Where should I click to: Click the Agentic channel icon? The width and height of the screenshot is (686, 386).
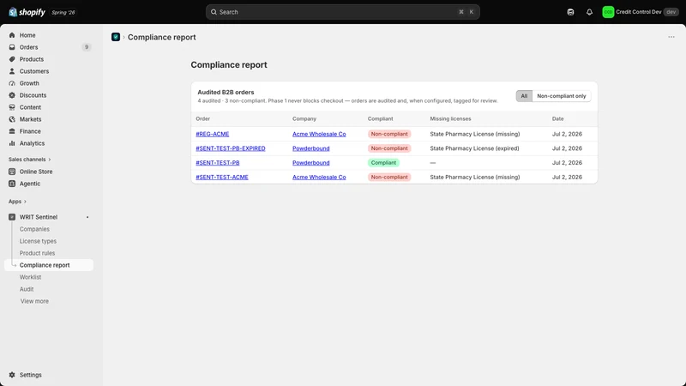(x=12, y=184)
